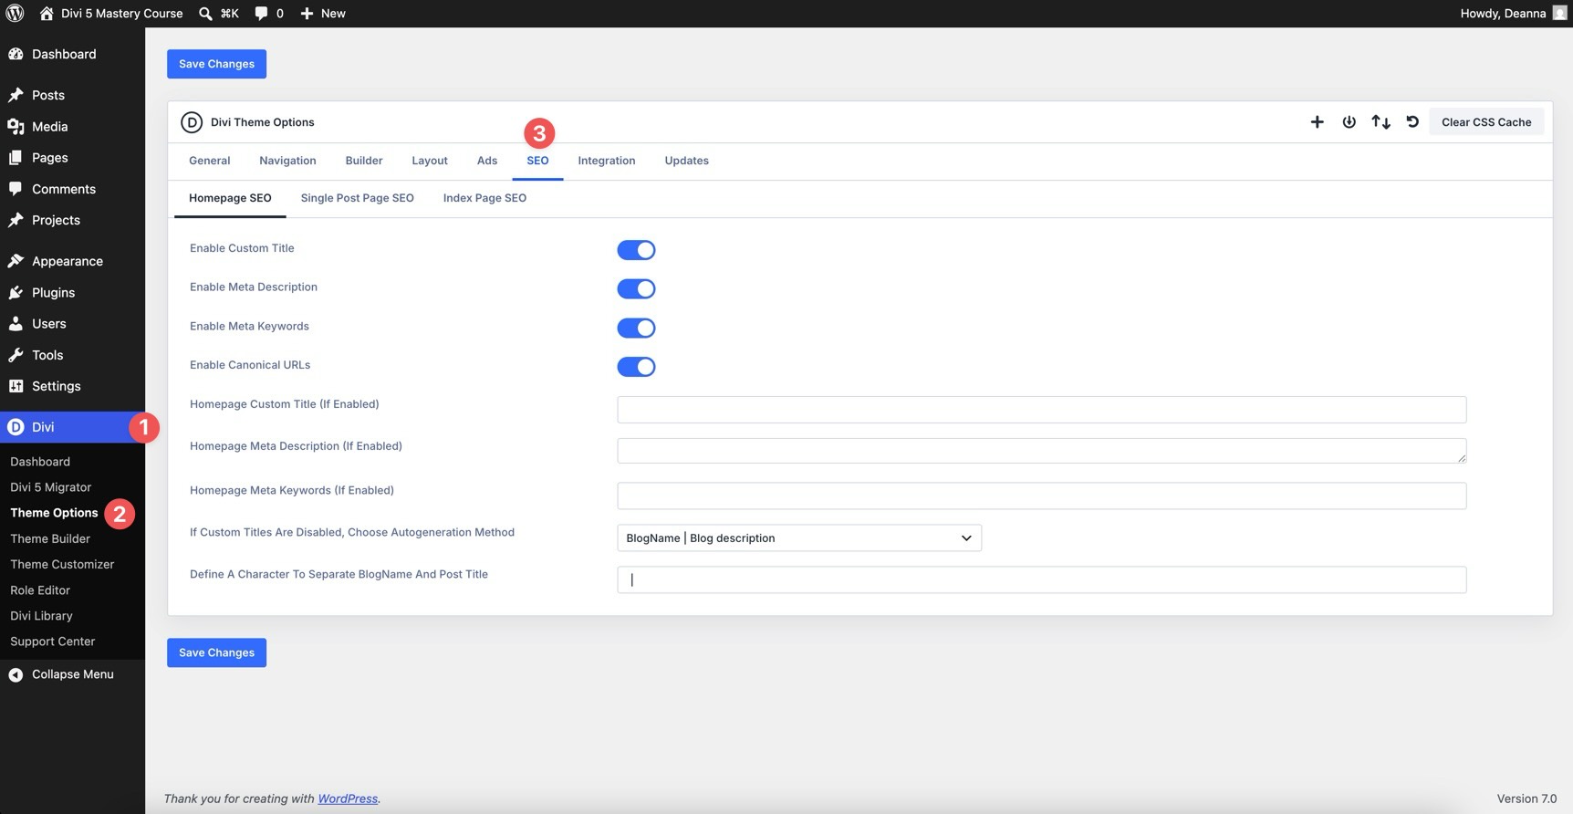
Task: Focus the Homepage Meta Description textarea
Action: click(x=1041, y=451)
